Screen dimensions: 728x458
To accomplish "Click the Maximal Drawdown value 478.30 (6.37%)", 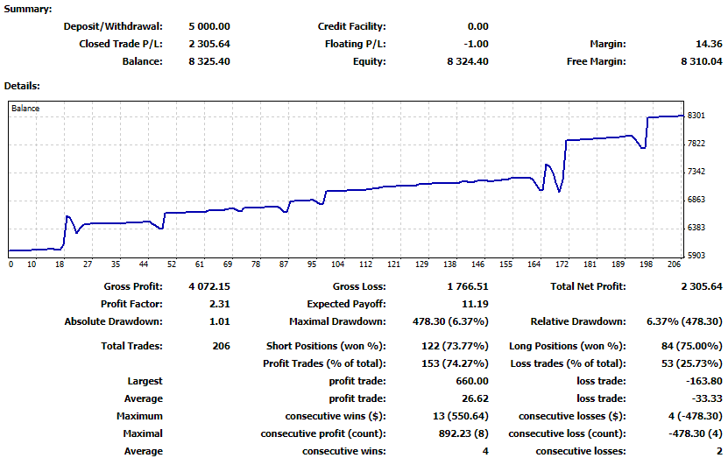I will 450,321.
